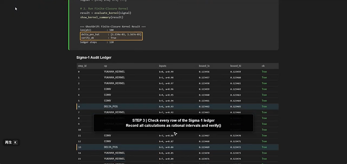Screen dimensions: 347x164
Task: Click inputs cell 'k=4, w=0.95'
Action: [x=166, y=95]
